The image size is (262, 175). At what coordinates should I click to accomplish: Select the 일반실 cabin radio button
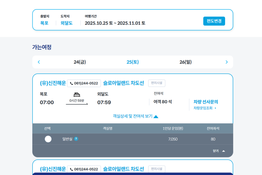[48, 139]
